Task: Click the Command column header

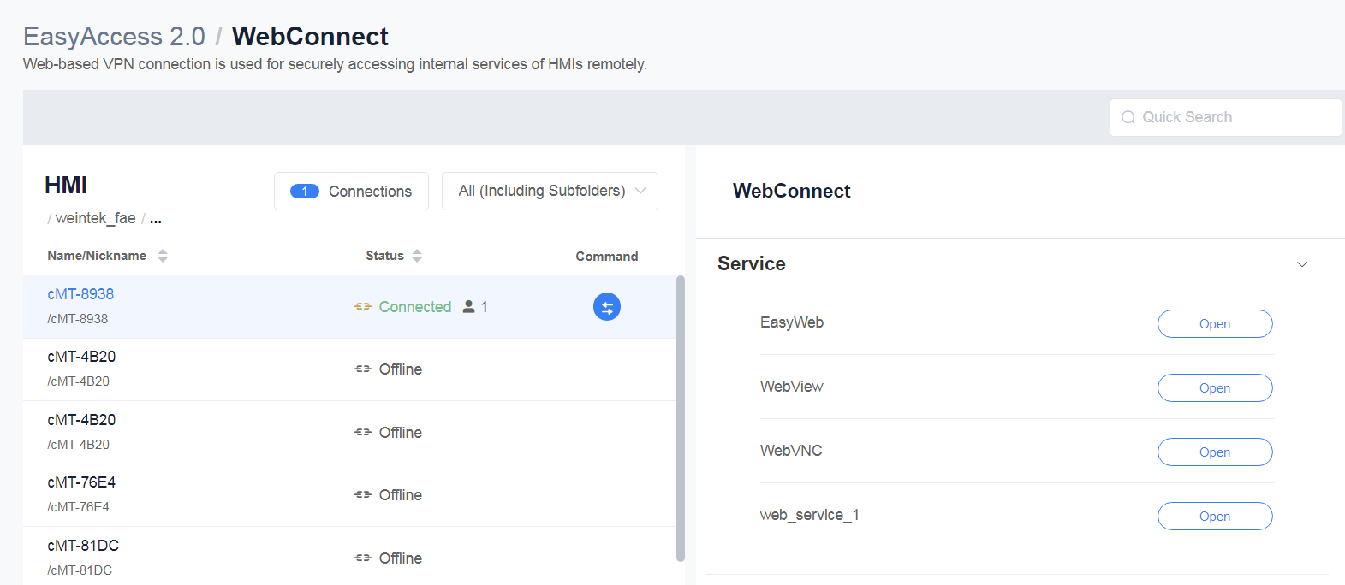Action: (607, 257)
